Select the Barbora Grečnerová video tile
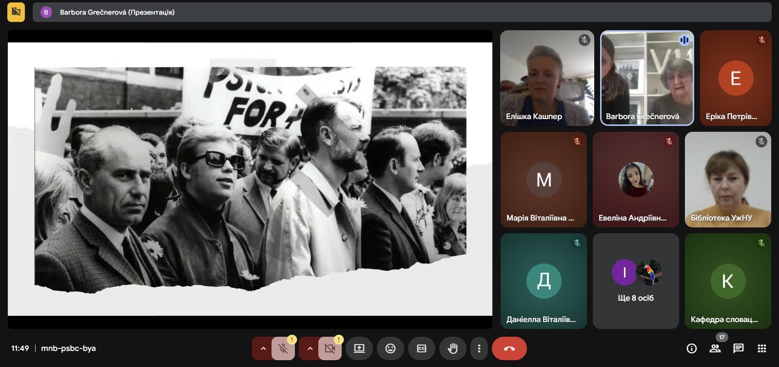 pyautogui.click(x=647, y=78)
